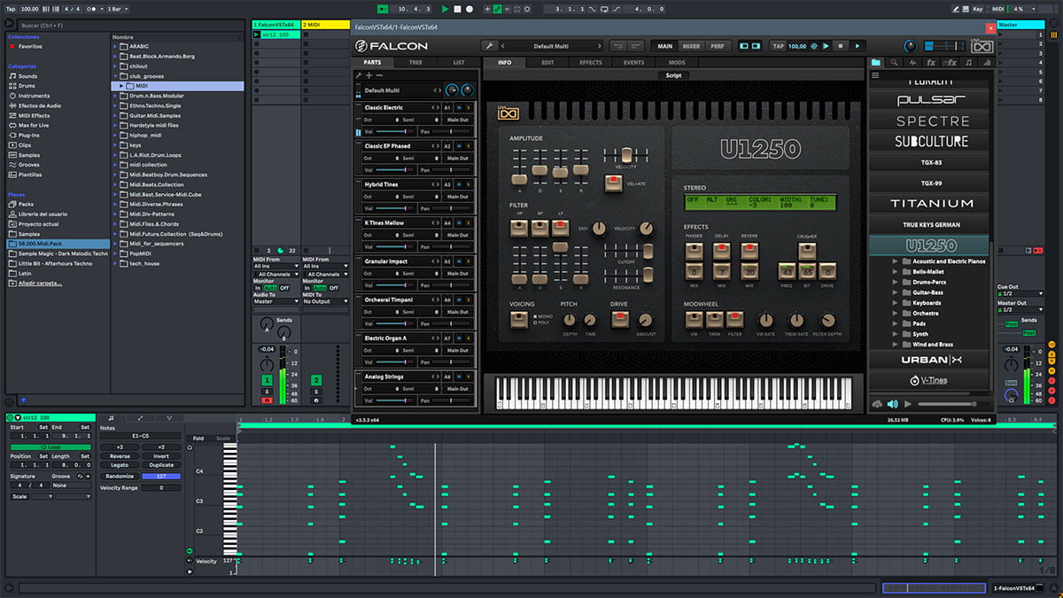
Task: Mute the Classic Electric part
Action: click(x=460, y=107)
